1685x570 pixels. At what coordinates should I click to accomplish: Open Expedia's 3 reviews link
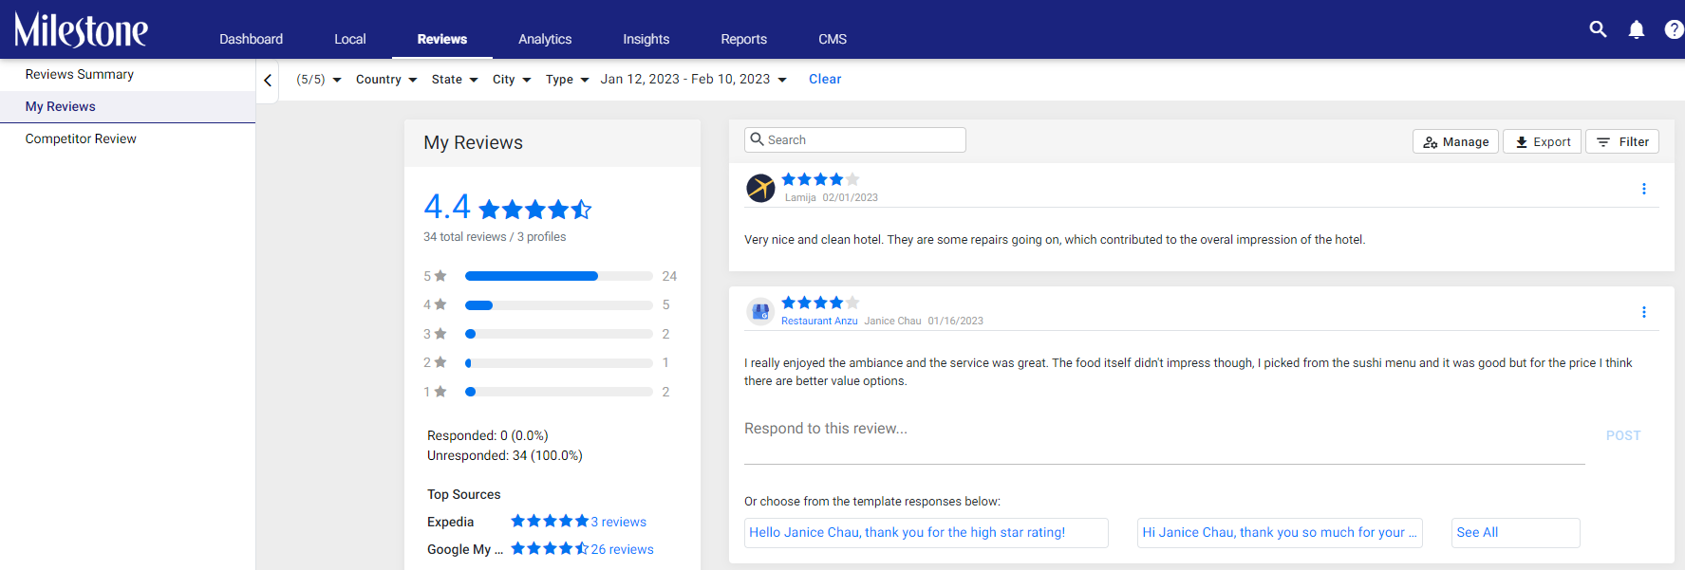point(618,522)
